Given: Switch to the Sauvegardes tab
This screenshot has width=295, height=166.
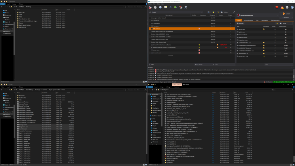Looking at the screenshot, I should 264,20.
